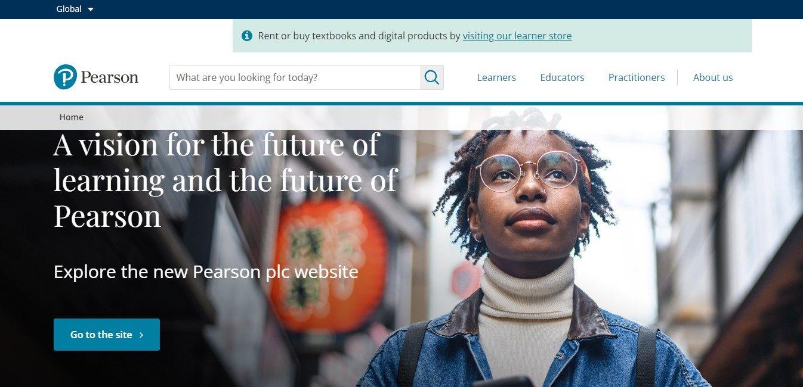Open the Learners menu
The height and width of the screenshot is (387, 803).
tap(496, 77)
